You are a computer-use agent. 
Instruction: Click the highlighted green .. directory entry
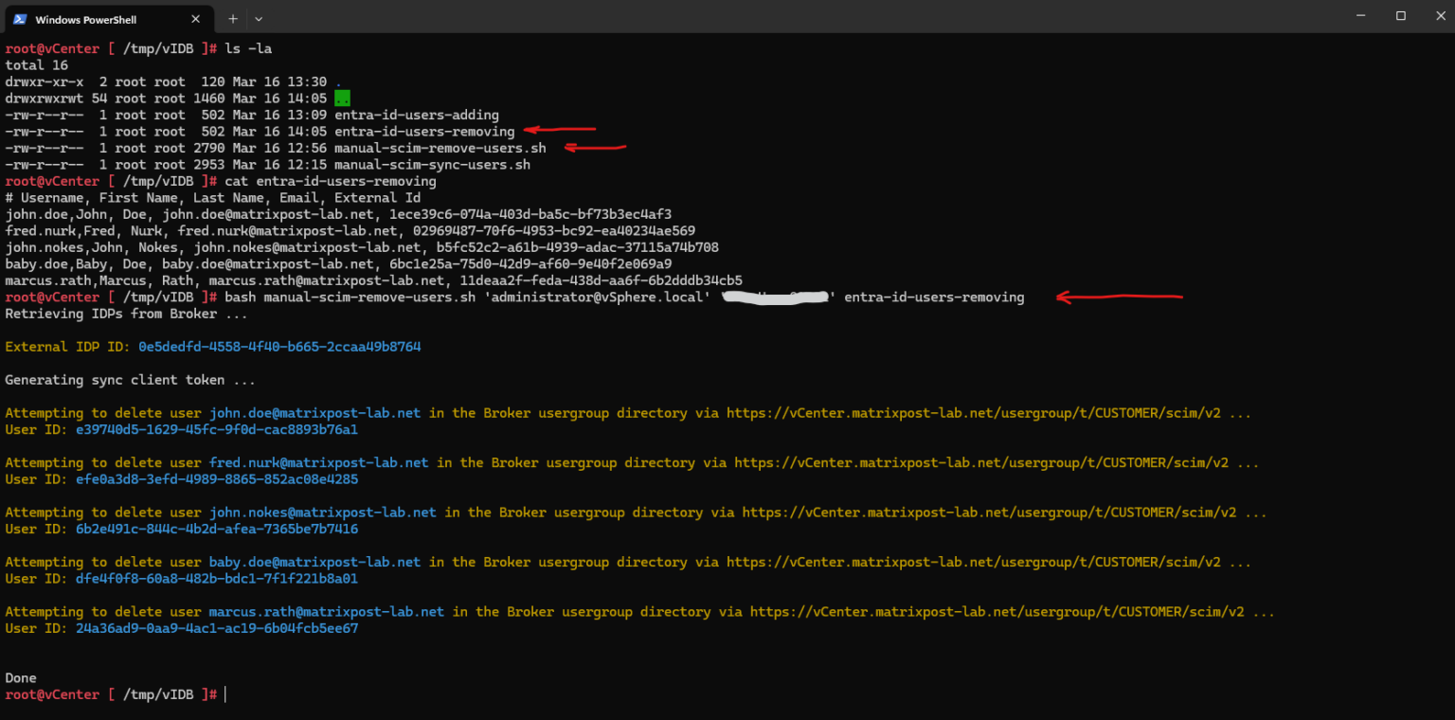pyautogui.click(x=341, y=98)
